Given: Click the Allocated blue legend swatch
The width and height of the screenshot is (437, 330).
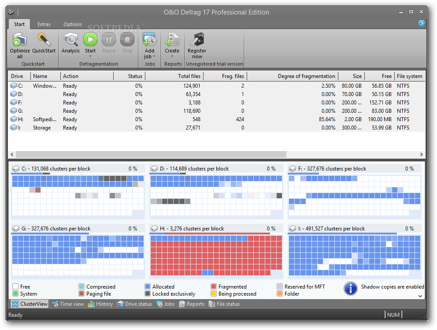Looking at the screenshot, I should pos(148,286).
